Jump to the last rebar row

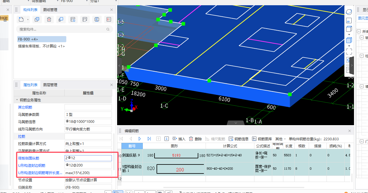point(149,139)
